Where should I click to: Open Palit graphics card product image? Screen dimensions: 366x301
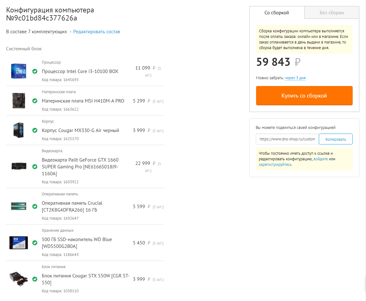[19, 166]
